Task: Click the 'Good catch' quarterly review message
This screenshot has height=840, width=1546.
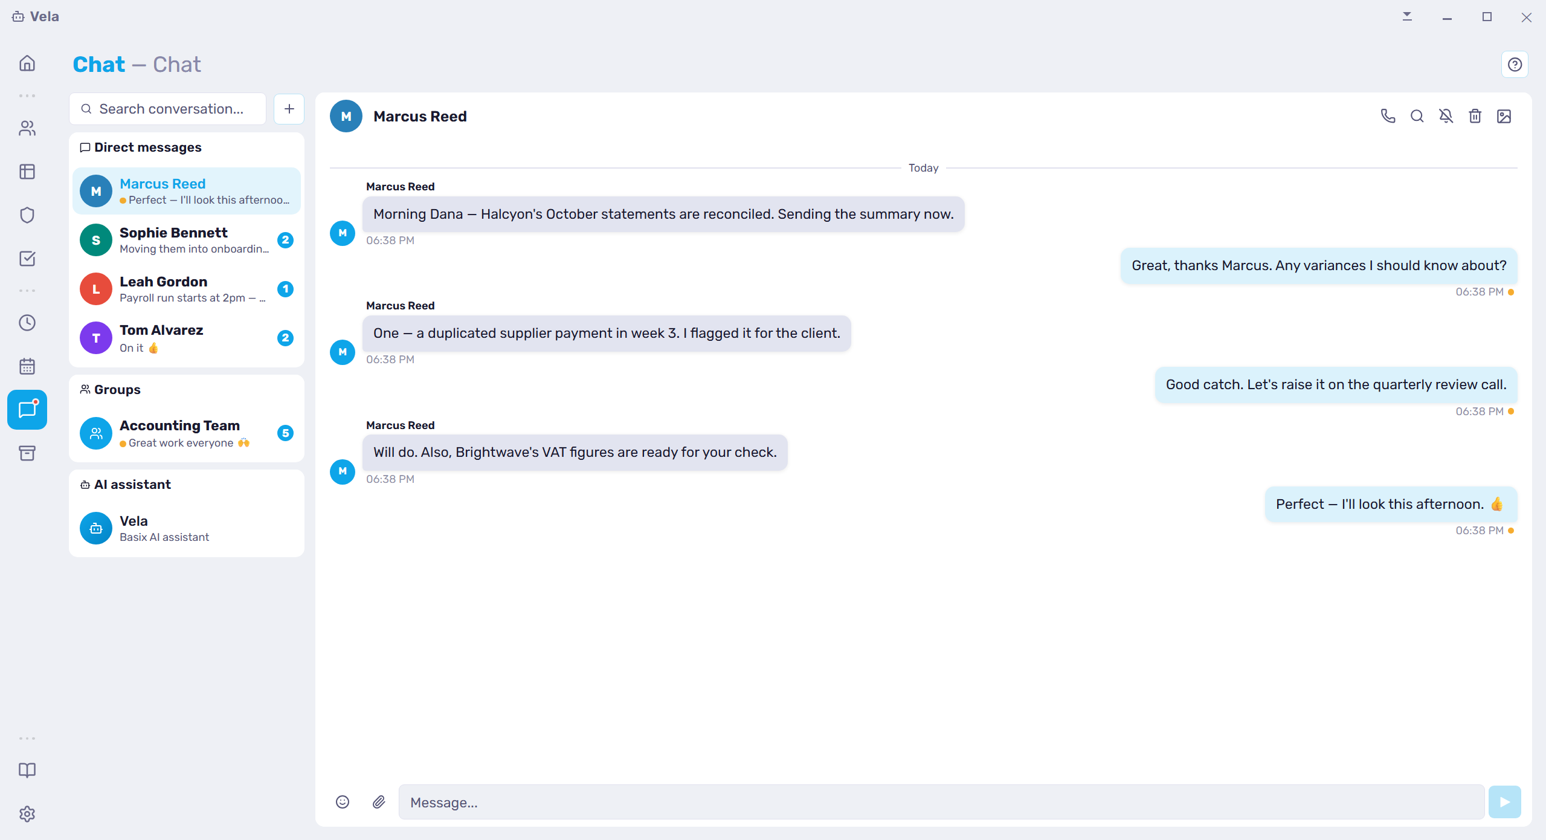Action: 1336,384
